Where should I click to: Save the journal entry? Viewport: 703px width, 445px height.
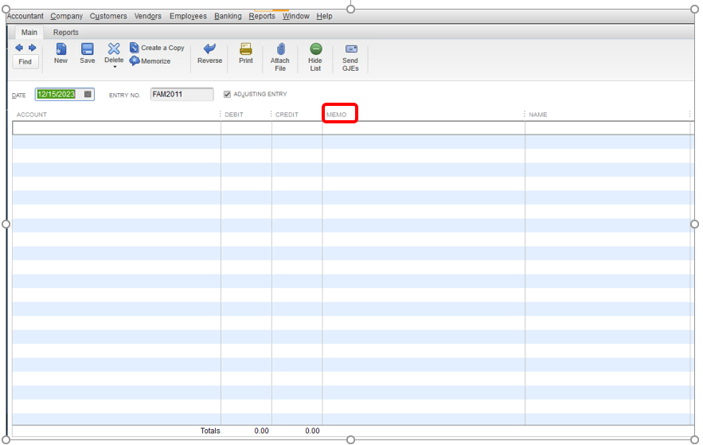click(x=87, y=53)
